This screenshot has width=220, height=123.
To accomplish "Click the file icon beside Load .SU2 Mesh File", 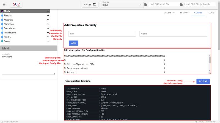I will point(145,4).
